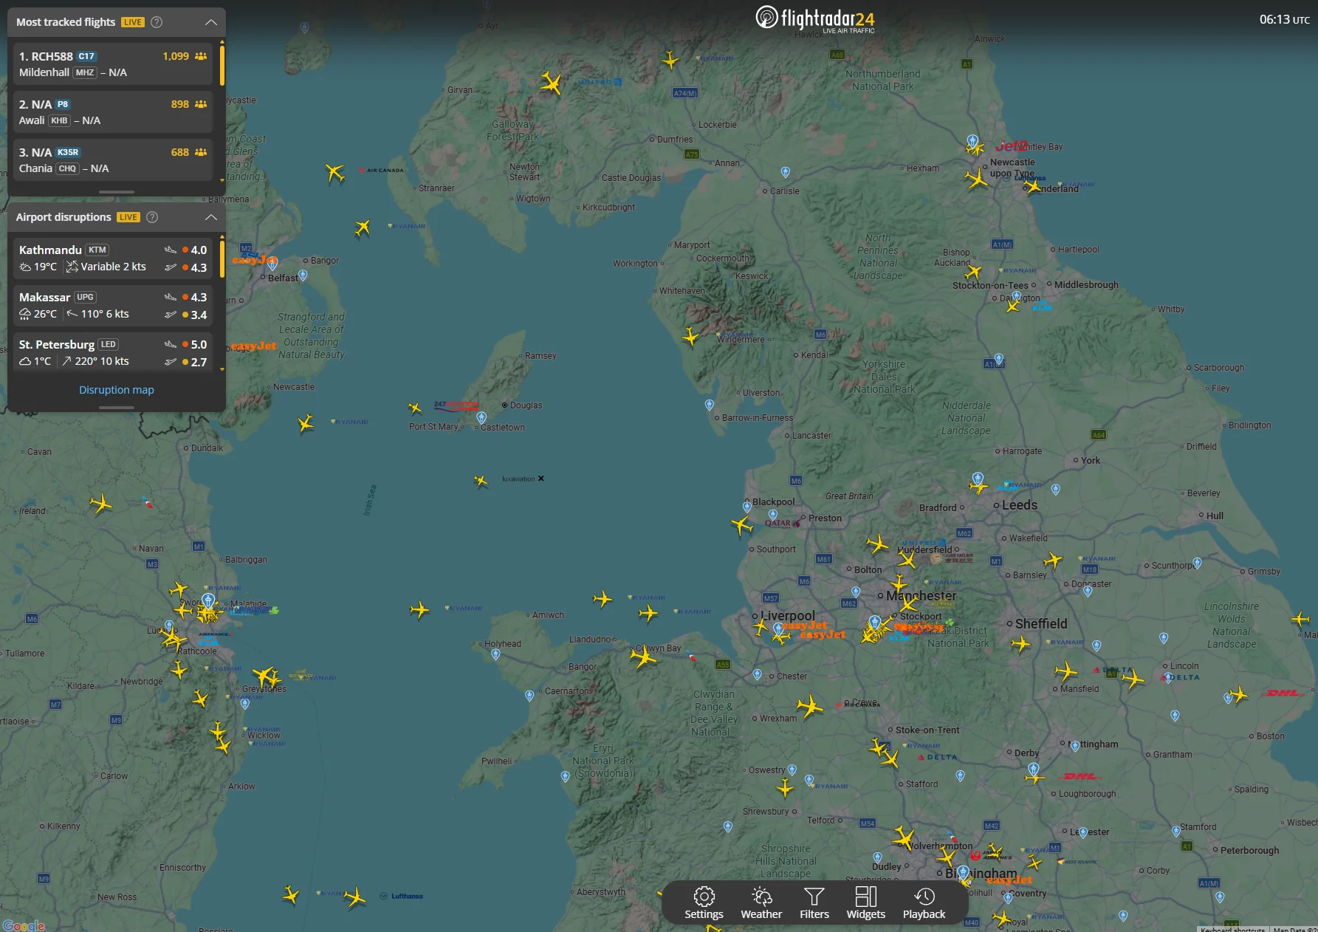Open the Weather layer menu

[x=761, y=902]
